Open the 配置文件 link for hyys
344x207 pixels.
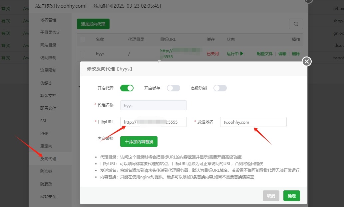click(x=264, y=53)
